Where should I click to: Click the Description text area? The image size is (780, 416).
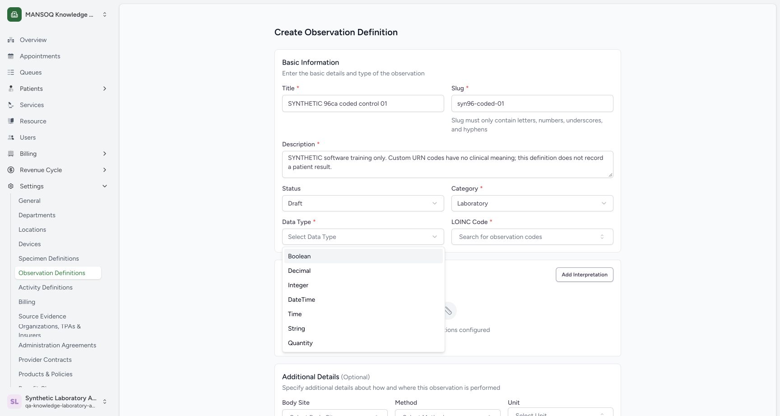point(448,164)
